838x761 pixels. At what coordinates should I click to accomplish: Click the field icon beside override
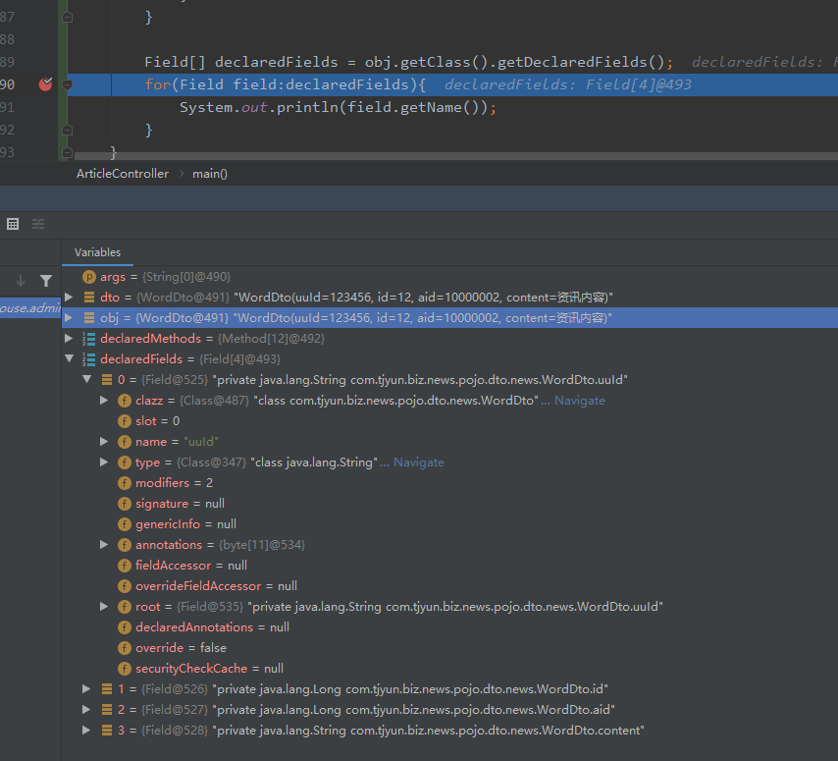pyautogui.click(x=125, y=648)
